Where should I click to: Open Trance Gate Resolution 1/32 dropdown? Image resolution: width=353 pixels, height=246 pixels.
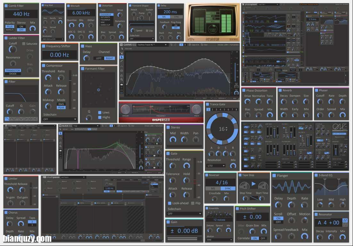216,166
